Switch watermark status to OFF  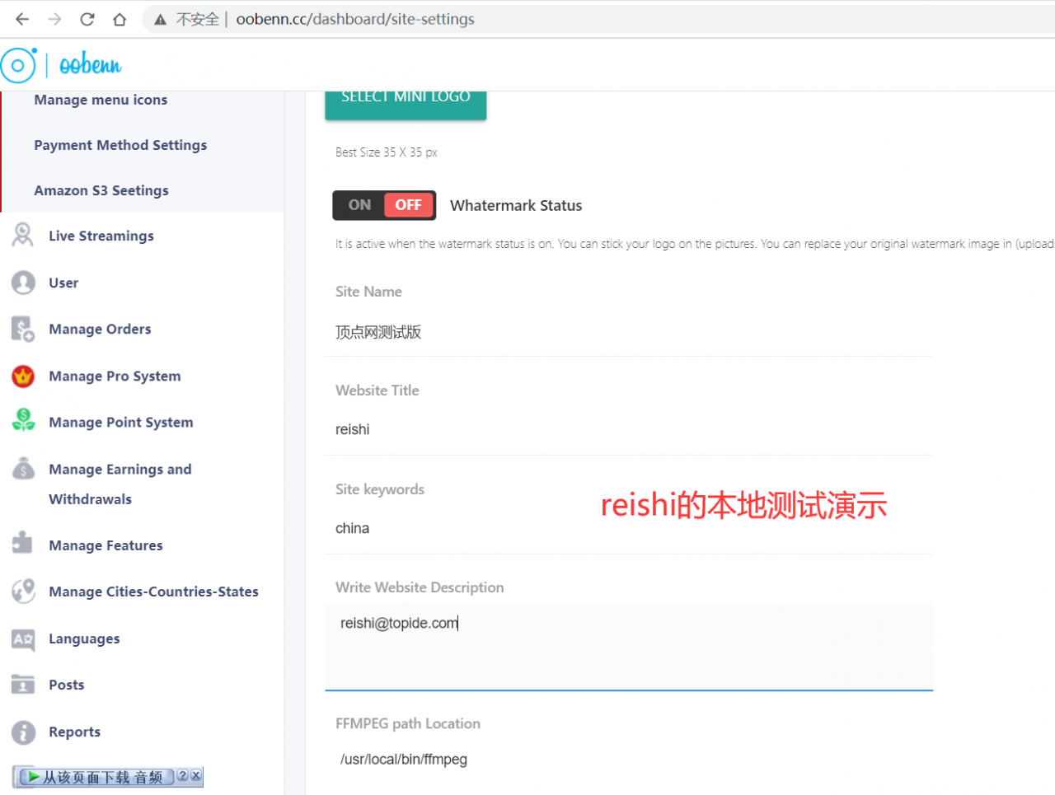pyautogui.click(x=408, y=205)
